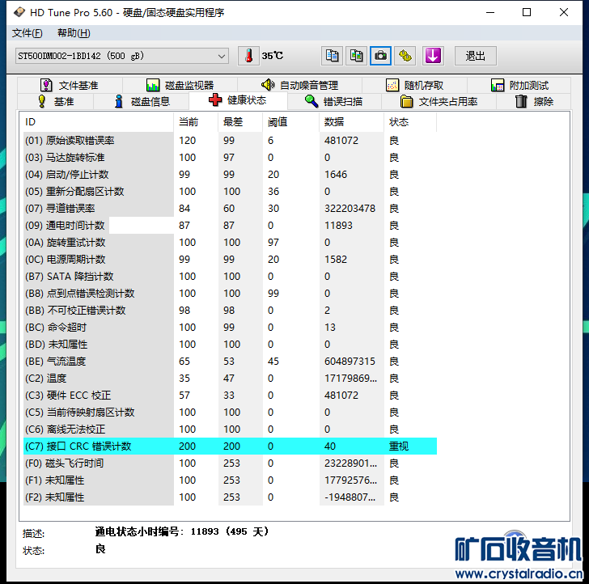
Task: Select the (03) 马达旋转标准 row
Action: (x=230, y=158)
